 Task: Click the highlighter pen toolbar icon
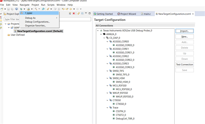click(x=48, y=9)
